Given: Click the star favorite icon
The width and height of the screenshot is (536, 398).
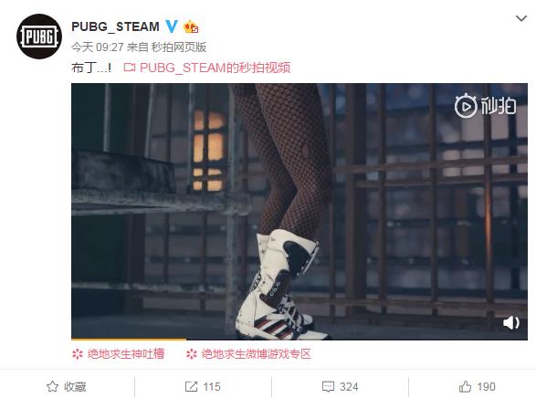Looking at the screenshot, I should click(52, 386).
